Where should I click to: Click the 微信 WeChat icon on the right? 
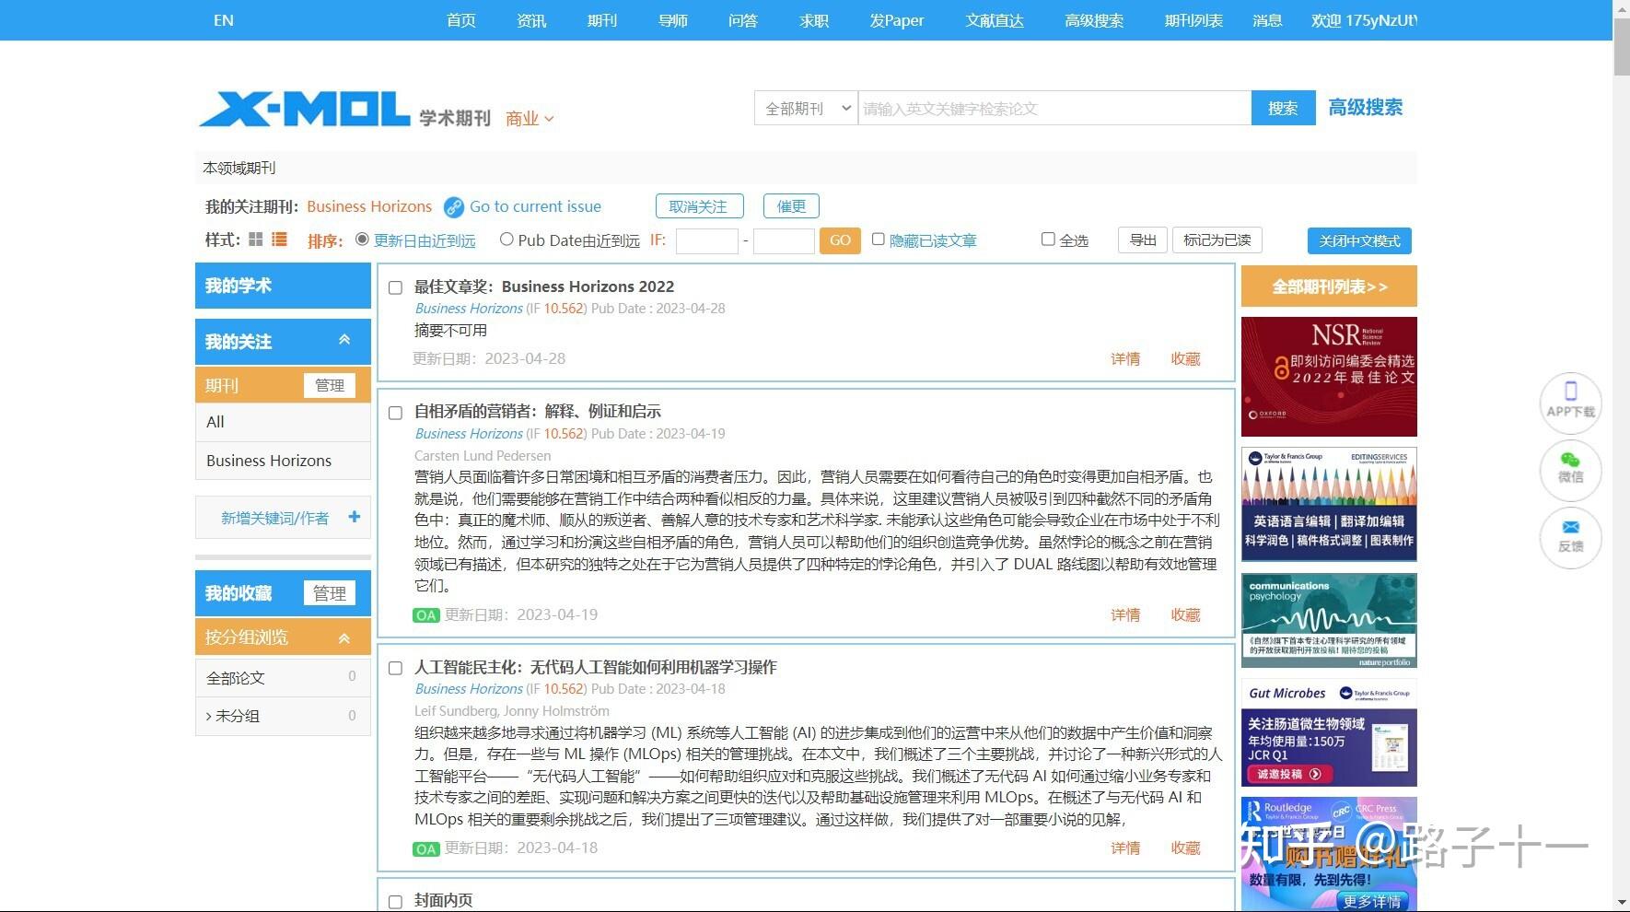(1570, 470)
